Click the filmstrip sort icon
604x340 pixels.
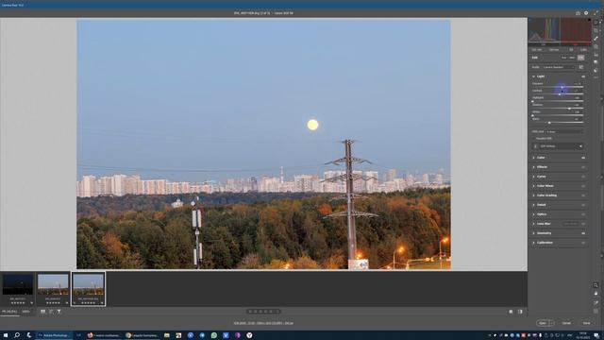(x=51, y=312)
